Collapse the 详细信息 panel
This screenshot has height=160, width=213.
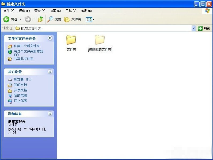click(x=50, y=114)
